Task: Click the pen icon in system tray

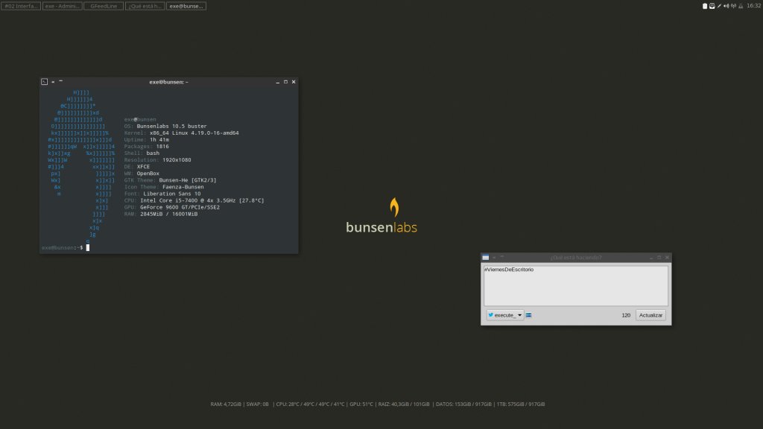Action: click(719, 6)
